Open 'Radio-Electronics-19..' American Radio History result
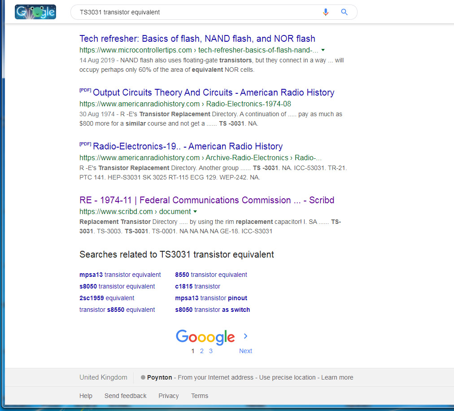The height and width of the screenshot is (411, 454). pos(188,146)
